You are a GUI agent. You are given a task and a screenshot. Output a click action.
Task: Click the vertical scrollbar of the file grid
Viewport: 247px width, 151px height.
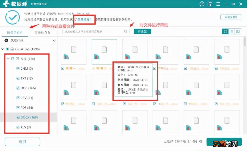click(x=245, y=41)
